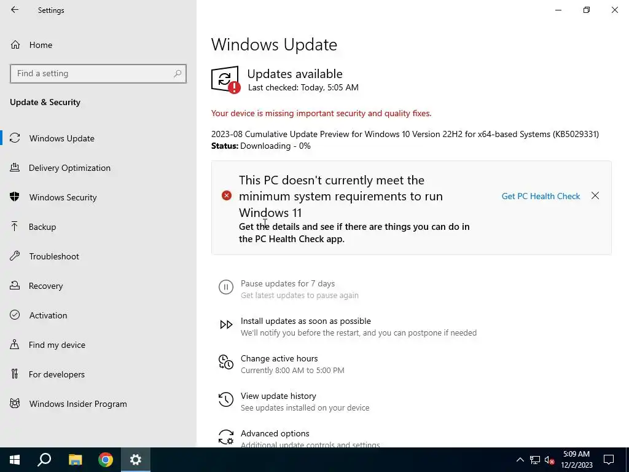Viewport: 629px width, 472px height.
Task: Click the search magnifier in Find a setting
Action: [x=178, y=74]
